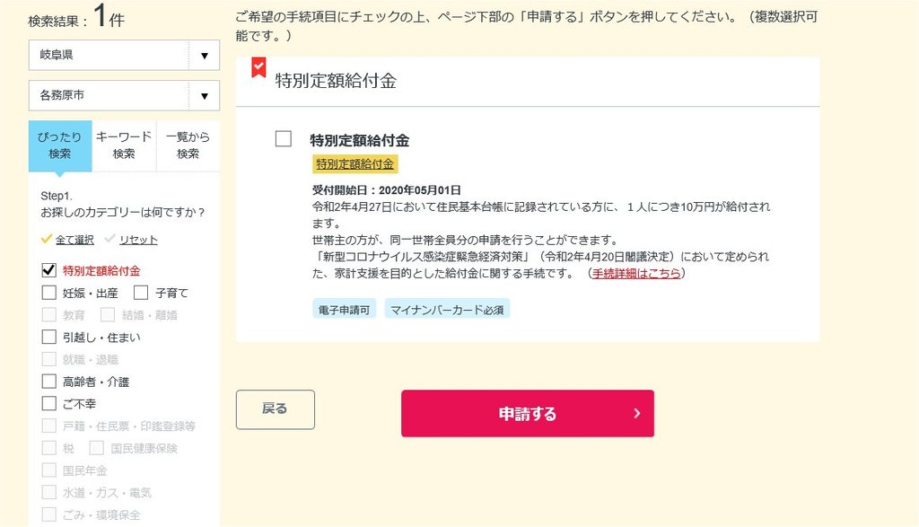The width and height of the screenshot is (919, 527).
Task: Click the yellow 特別定額給付金 tag link
Action: click(x=355, y=164)
